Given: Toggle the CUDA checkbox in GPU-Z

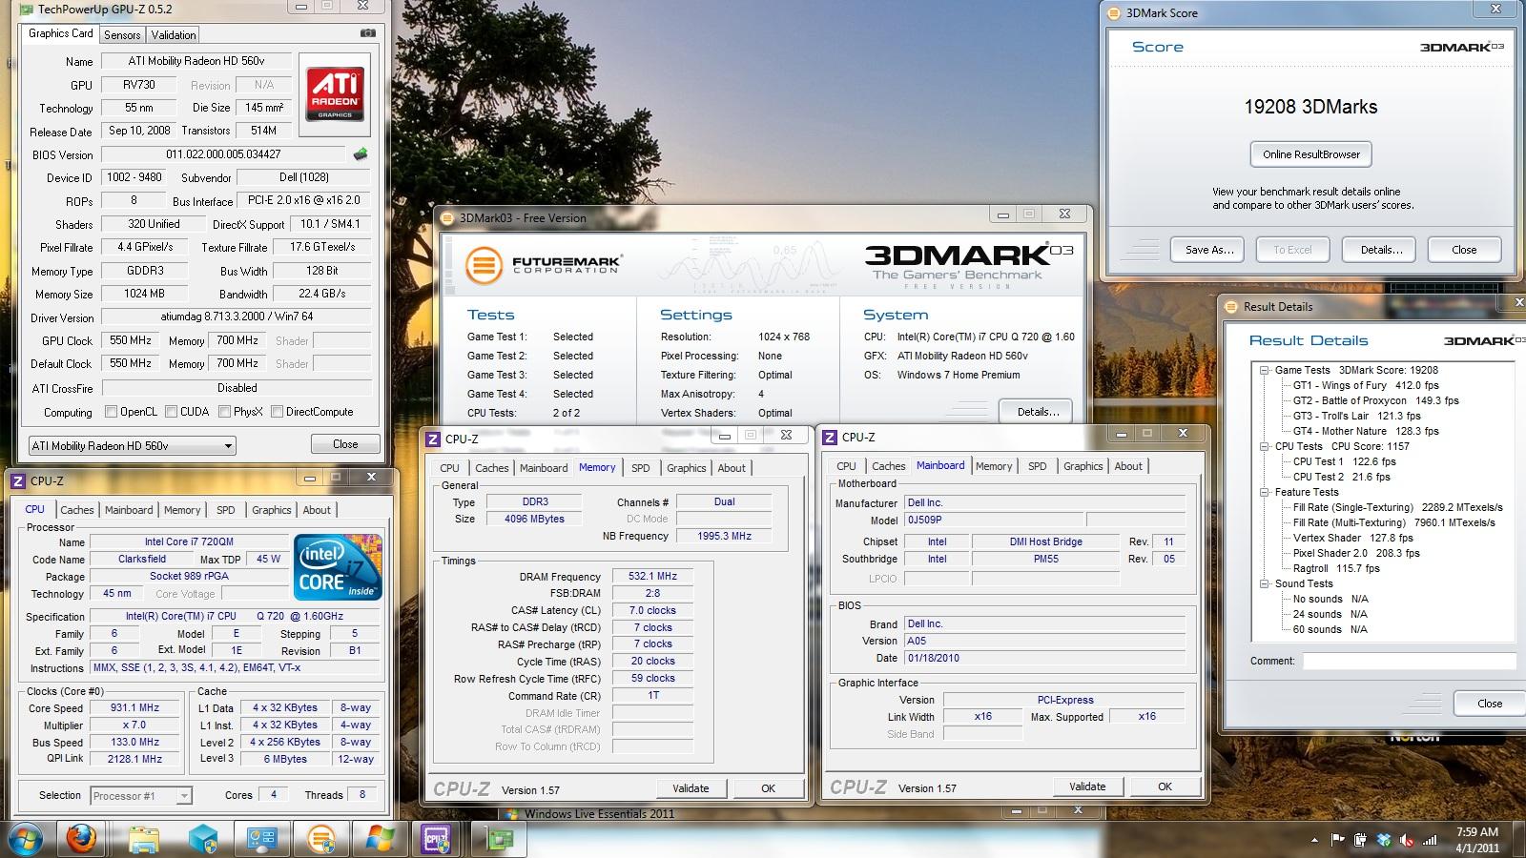Looking at the screenshot, I should 172,412.
